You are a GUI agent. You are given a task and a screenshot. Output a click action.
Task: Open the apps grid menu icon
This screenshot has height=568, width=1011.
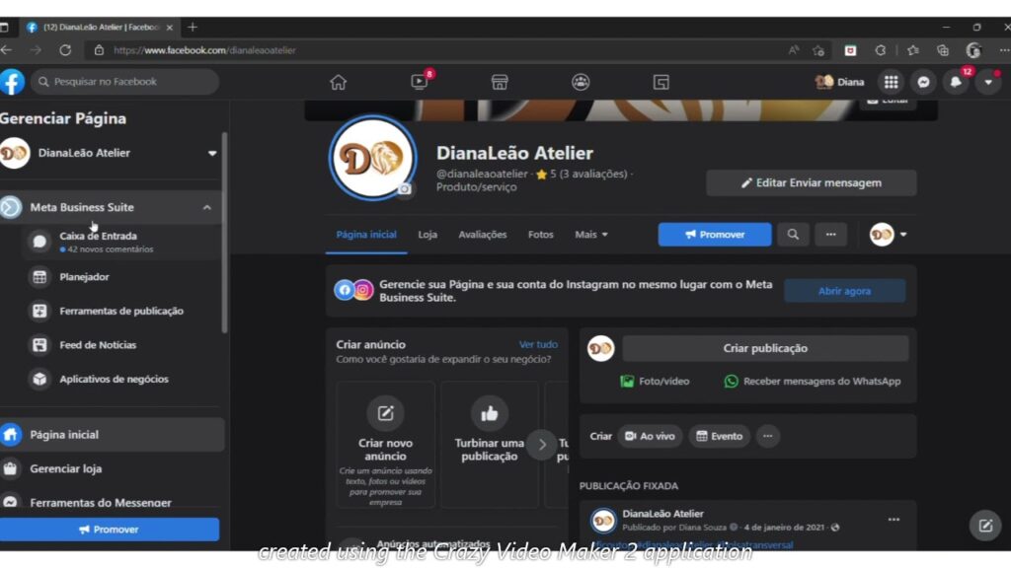892,82
